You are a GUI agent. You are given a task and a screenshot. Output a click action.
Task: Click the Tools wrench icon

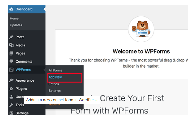pyautogui.click(x=11, y=105)
